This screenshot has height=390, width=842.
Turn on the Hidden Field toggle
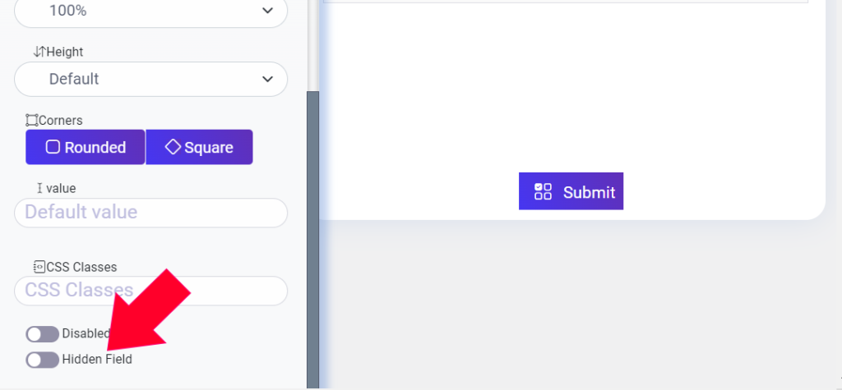coord(43,360)
